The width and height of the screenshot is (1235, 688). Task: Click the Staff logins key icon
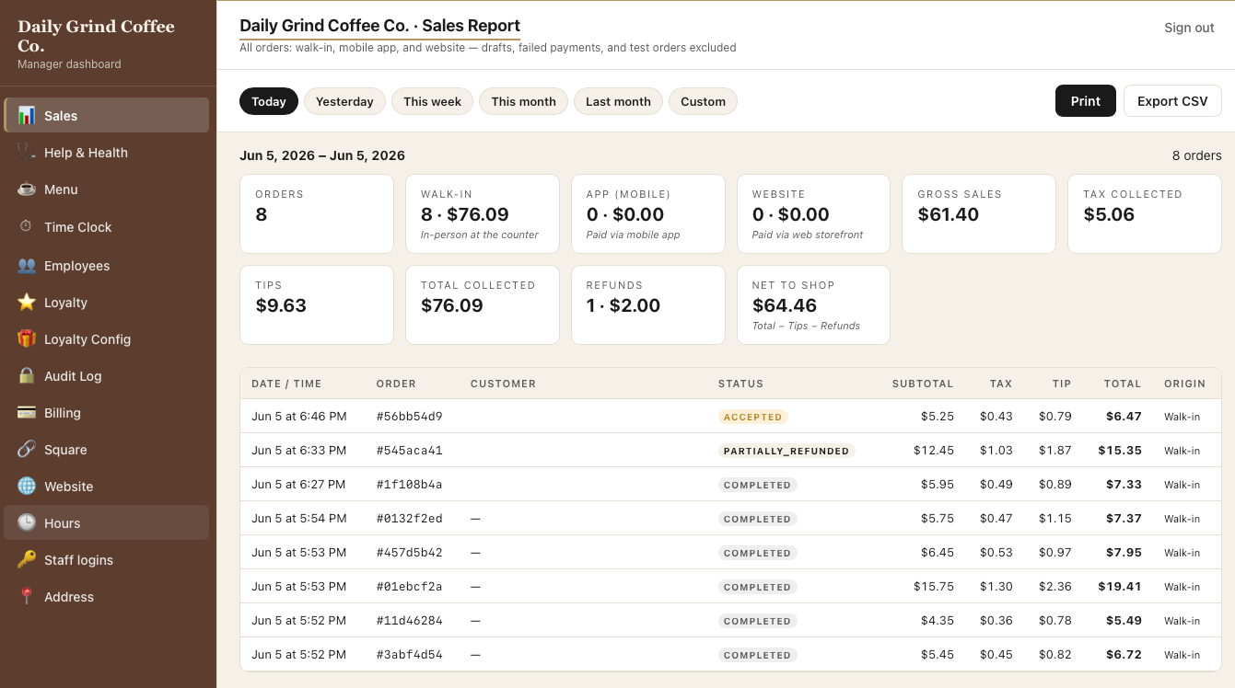27,560
